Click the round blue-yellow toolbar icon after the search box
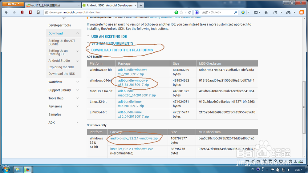 (x=243, y=12)
